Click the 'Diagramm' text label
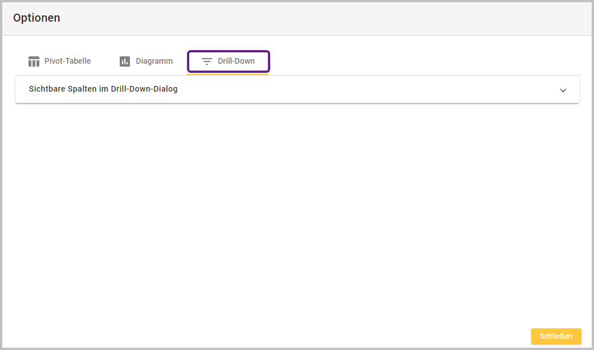This screenshot has height=350, width=594. click(154, 61)
